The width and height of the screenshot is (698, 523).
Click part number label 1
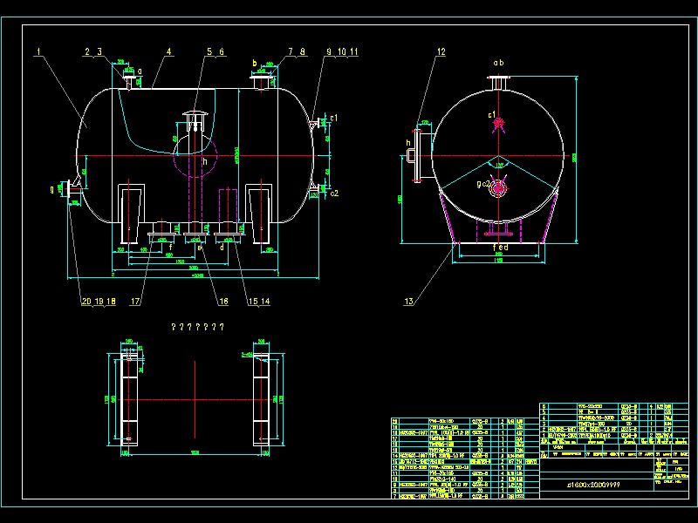[39, 53]
